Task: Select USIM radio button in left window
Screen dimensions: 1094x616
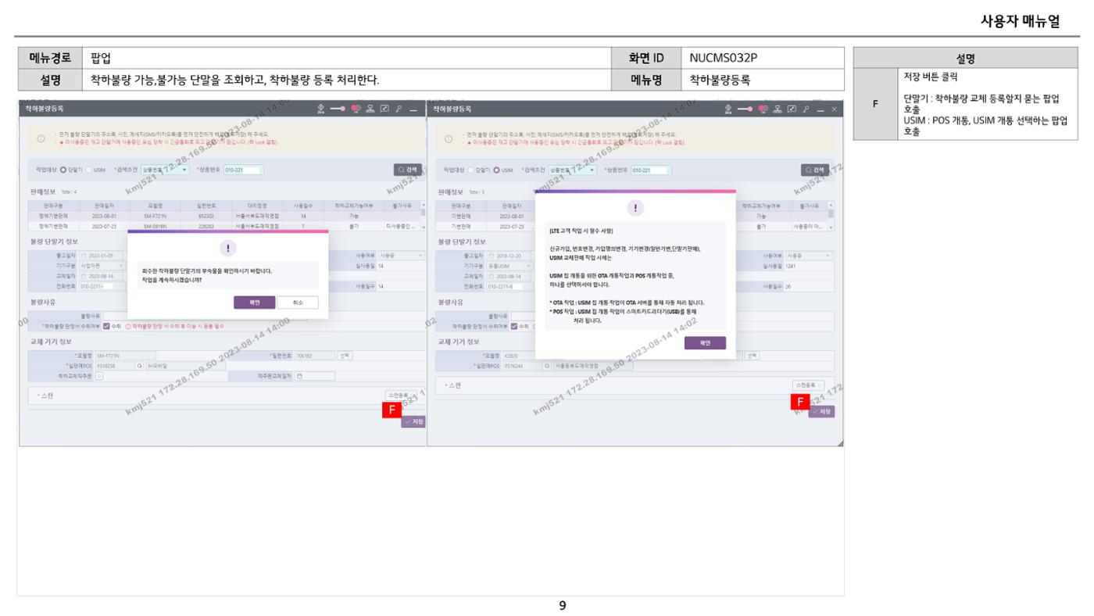Action: click(x=88, y=169)
